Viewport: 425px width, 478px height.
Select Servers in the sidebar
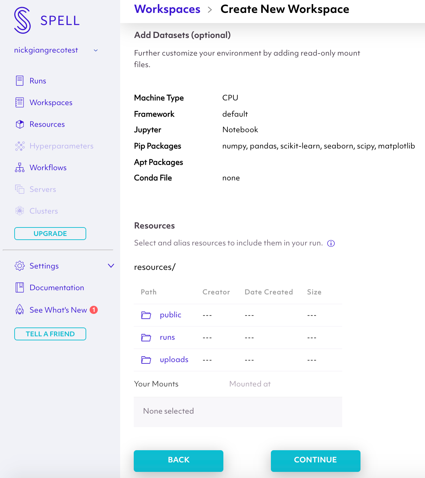pyautogui.click(x=42, y=189)
